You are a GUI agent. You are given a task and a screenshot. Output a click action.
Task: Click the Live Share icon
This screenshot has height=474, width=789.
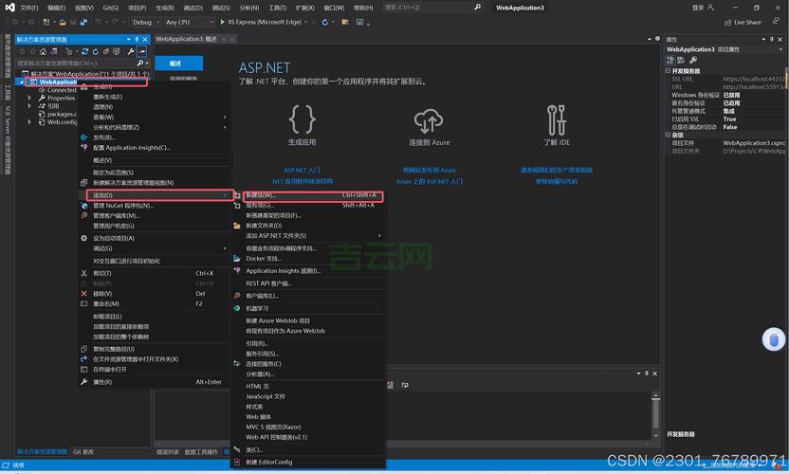[x=727, y=22]
